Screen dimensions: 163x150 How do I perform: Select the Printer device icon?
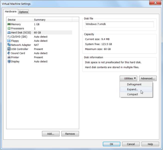9,57
